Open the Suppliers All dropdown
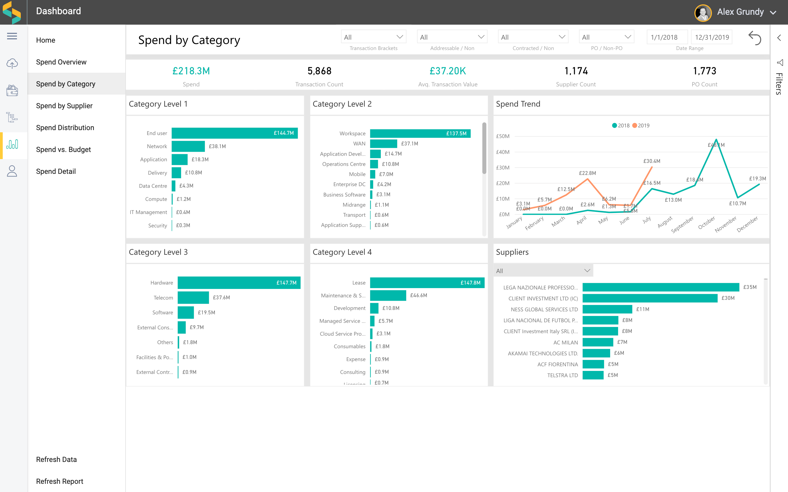 (543, 270)
